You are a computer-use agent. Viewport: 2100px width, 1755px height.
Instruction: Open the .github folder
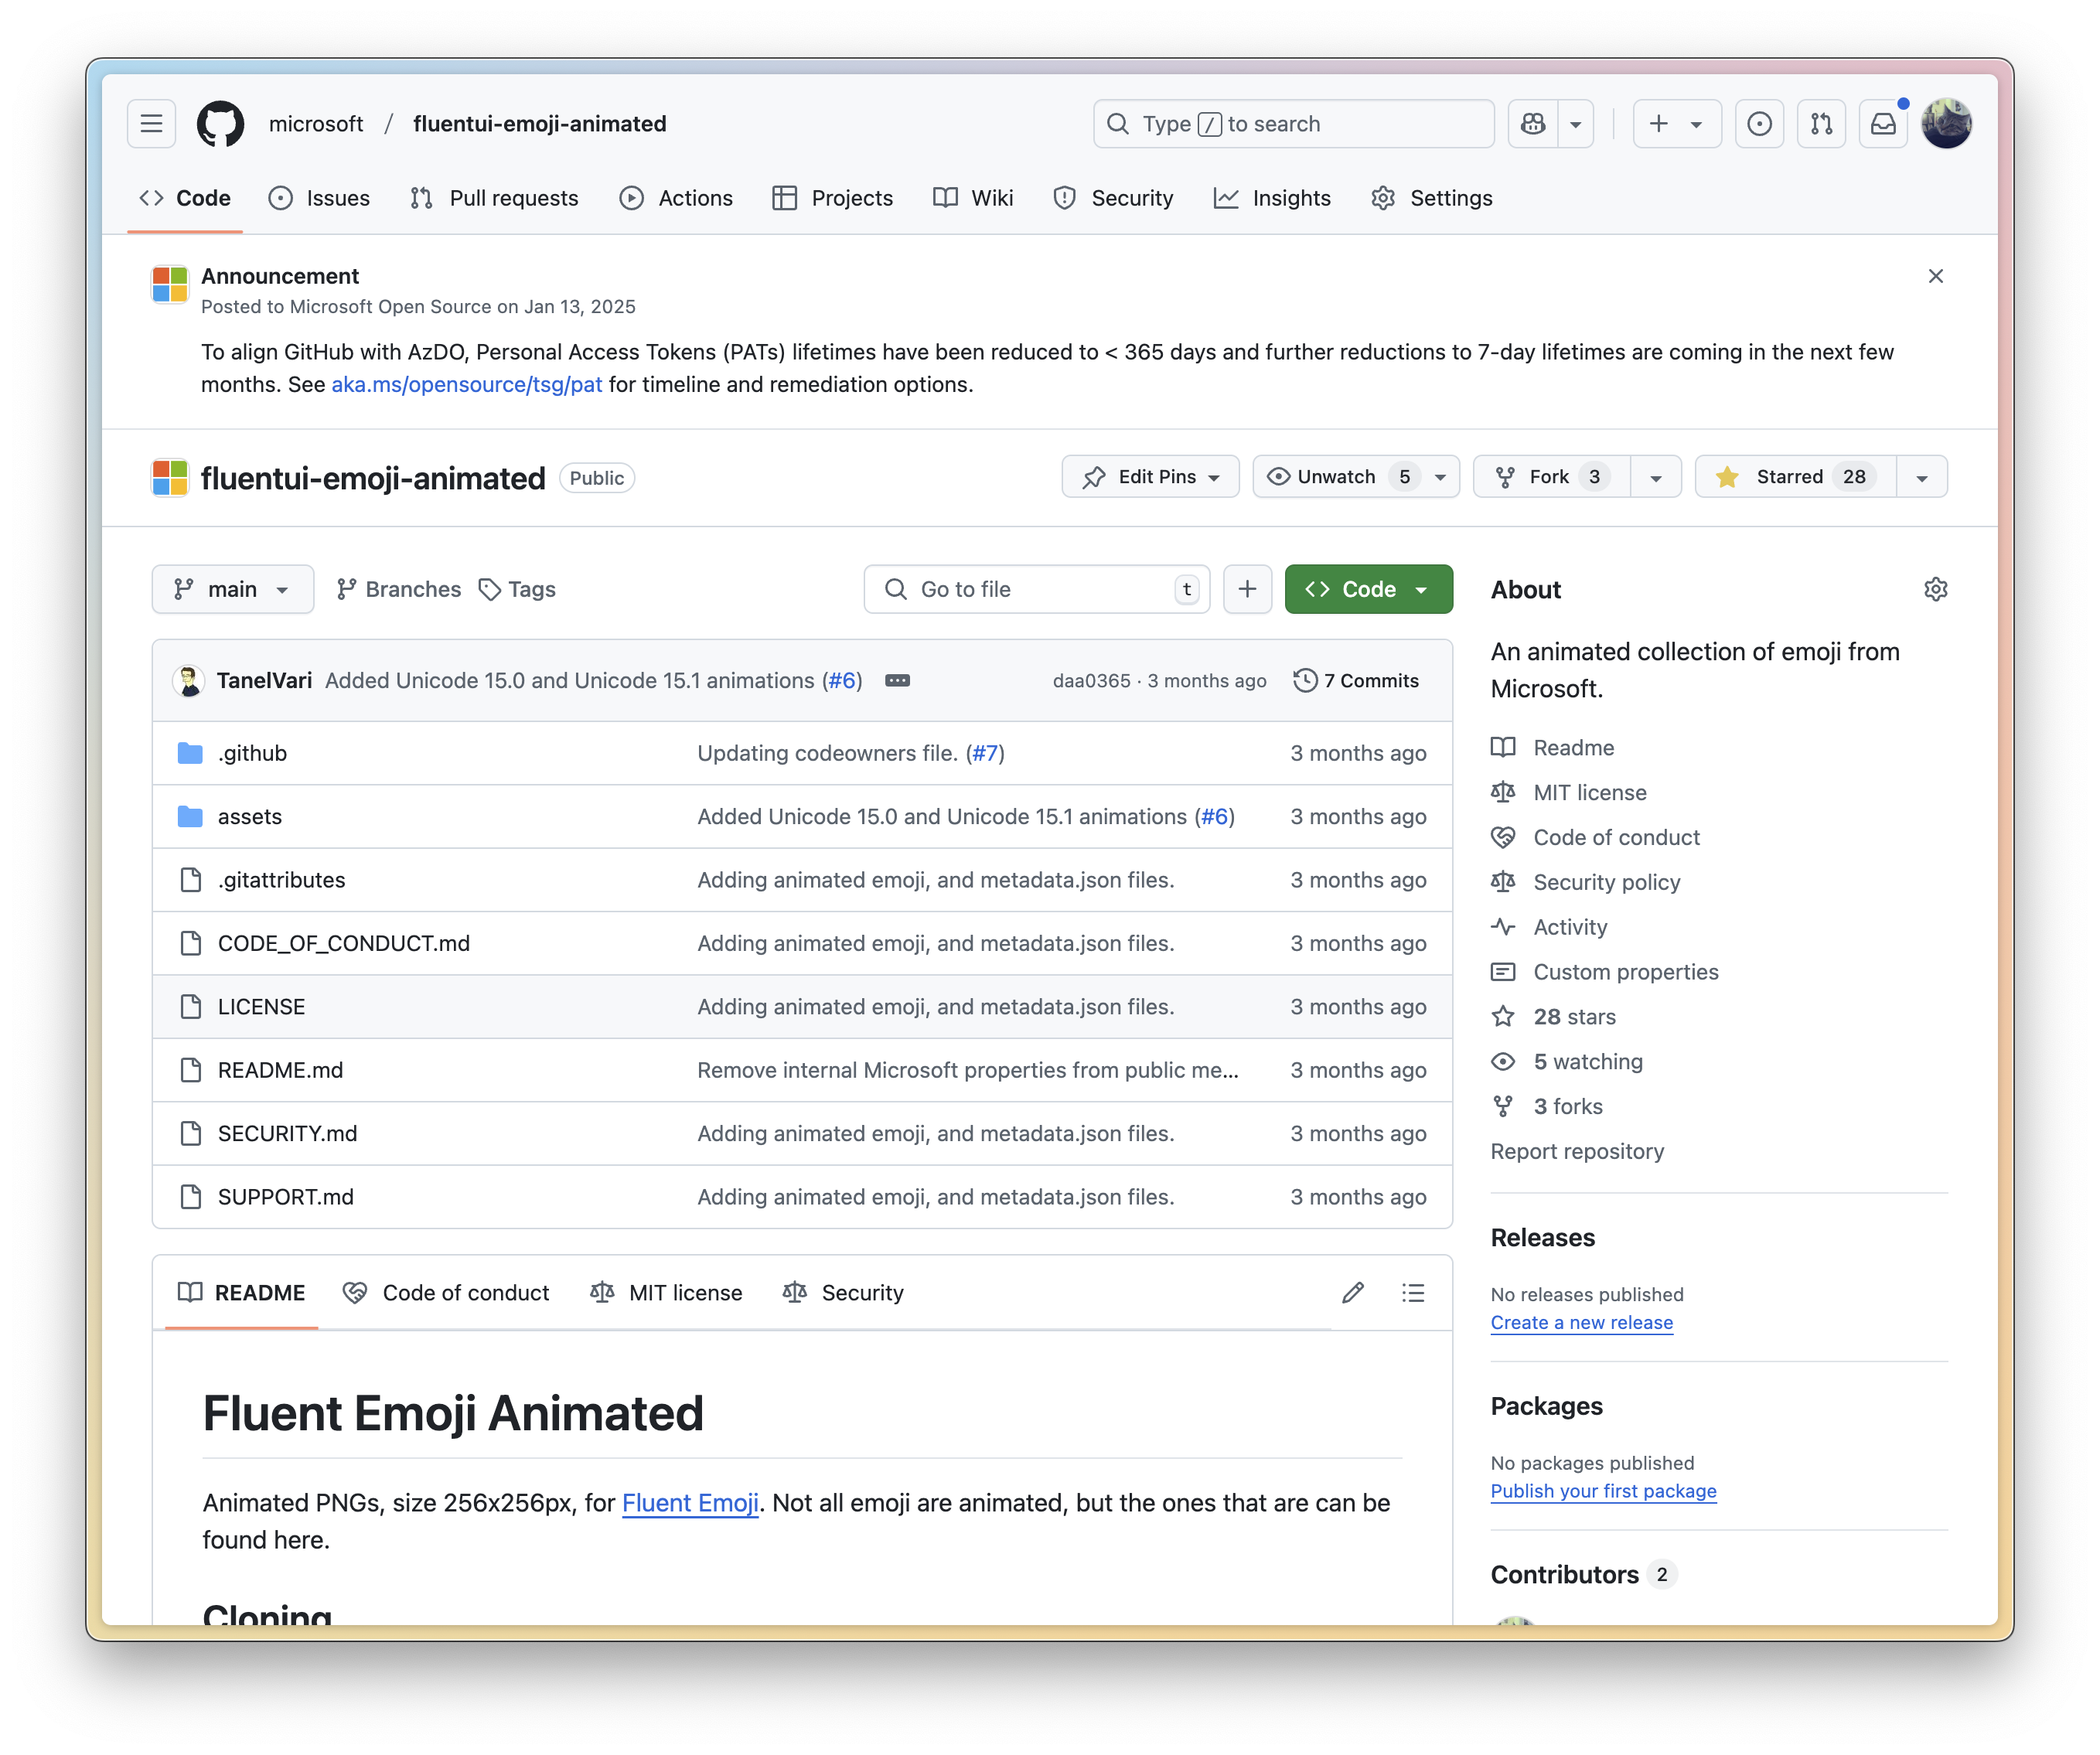pos(252,753)
